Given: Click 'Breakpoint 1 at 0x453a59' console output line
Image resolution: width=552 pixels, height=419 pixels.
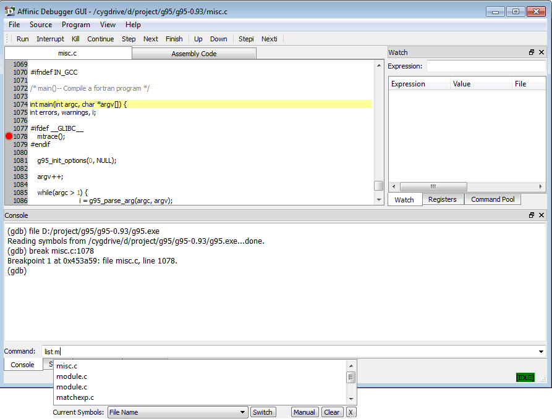Looking at the screenshot, I should click(92, 261).
